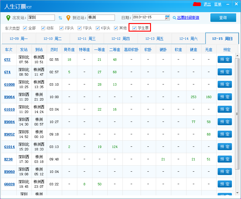Viewport: 241px width, 199px height.
Task: Minimize the 人生订票 window
Action: 228,4
